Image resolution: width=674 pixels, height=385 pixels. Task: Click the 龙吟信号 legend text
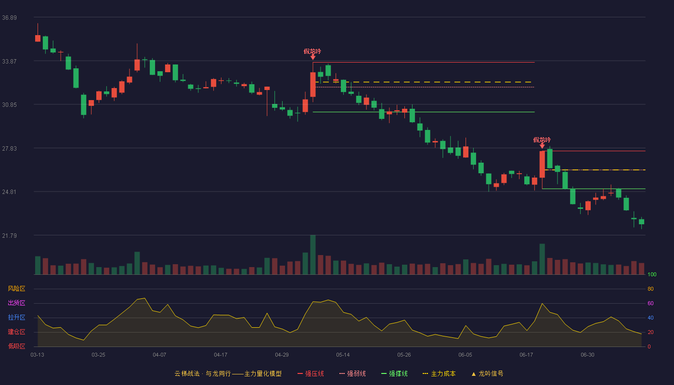491,373
